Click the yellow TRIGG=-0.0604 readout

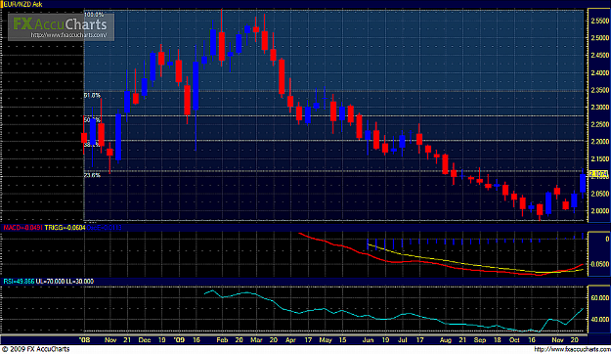click(x=65, y=227)
